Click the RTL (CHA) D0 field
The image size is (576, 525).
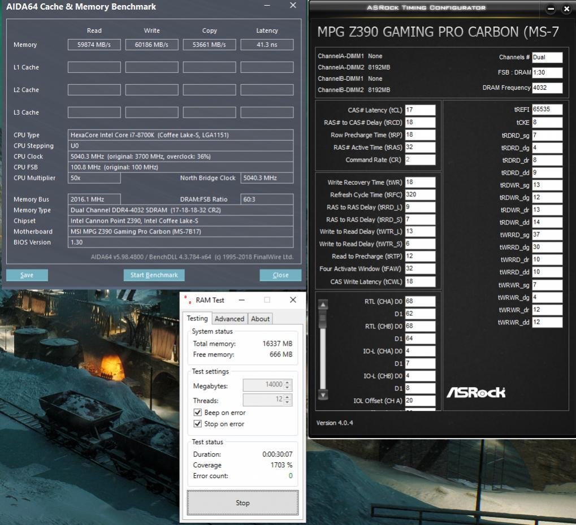(x=420, y=301)
